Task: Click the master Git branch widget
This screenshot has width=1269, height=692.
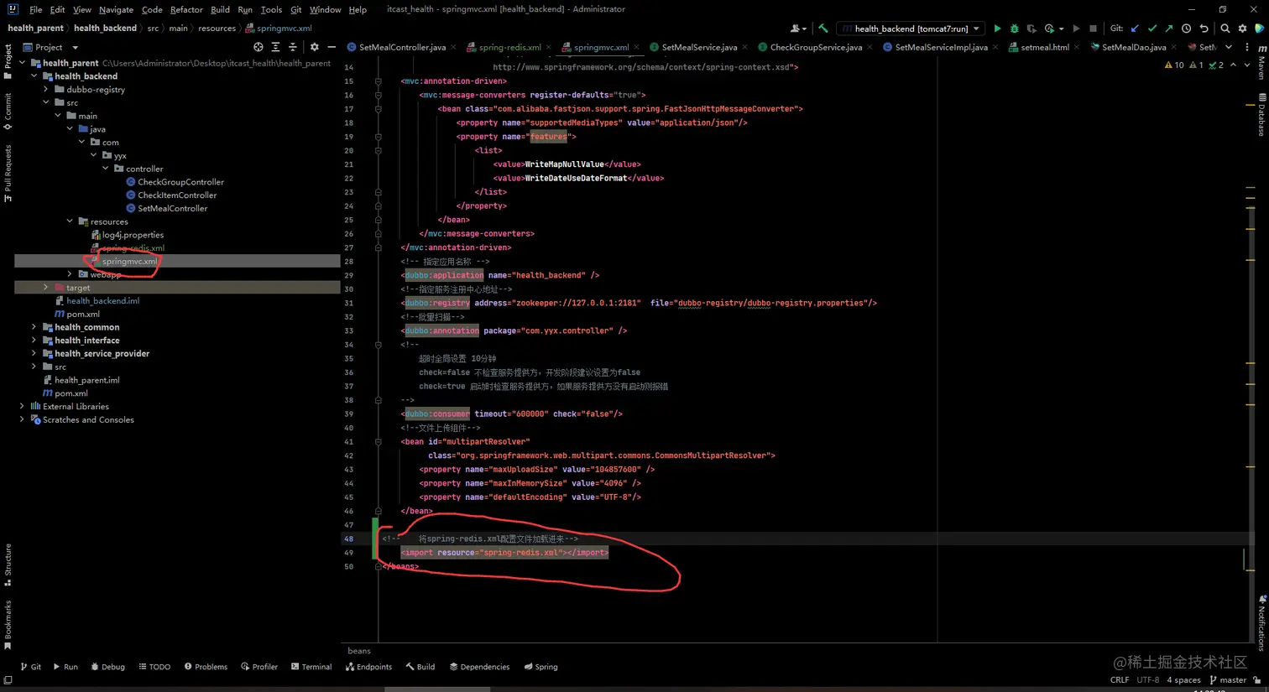Action: coord(1229,680)
